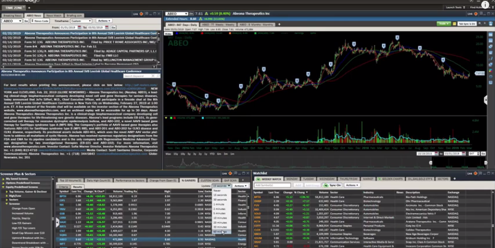Add a new layout tab next to TIME ZONE
The width and height of the screenshot is (495, 248).
(29, 8)
